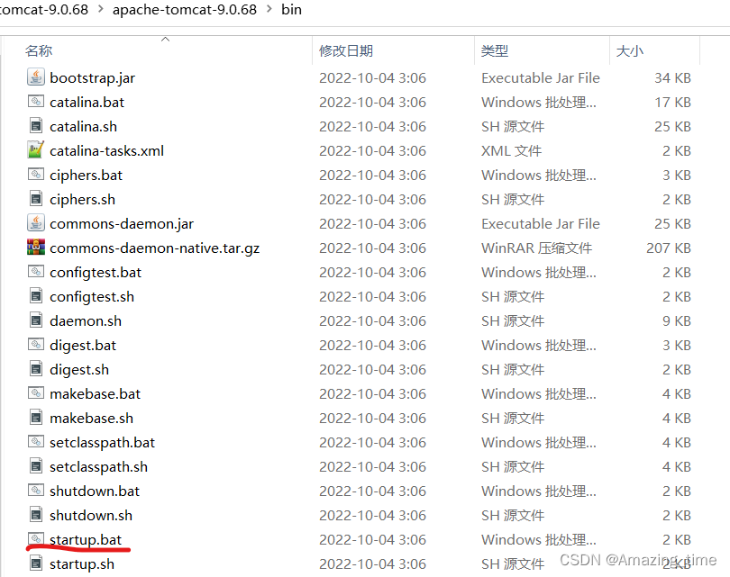Select the file name makebase.bat
Image resolution: width=730 pixels, height=577 pixels.
coord(95,393)
